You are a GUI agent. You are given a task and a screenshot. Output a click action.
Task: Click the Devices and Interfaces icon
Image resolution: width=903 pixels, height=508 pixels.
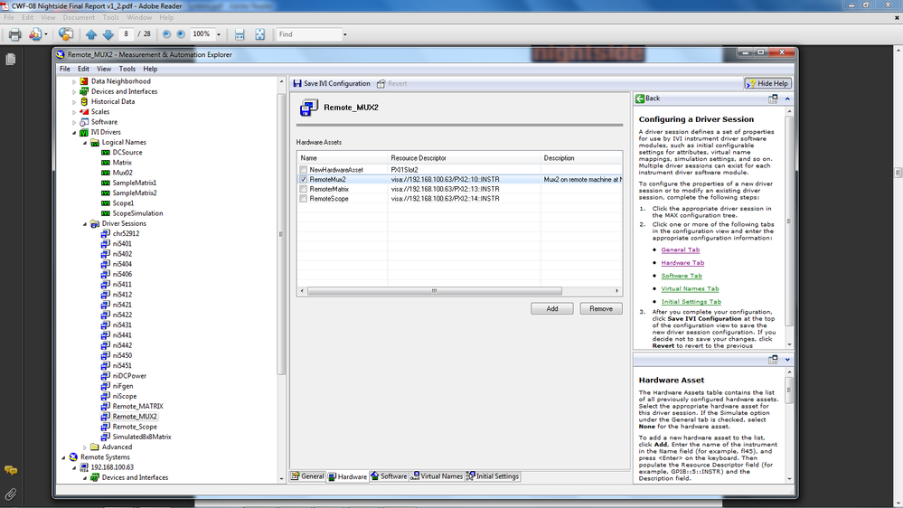point(84,91)
